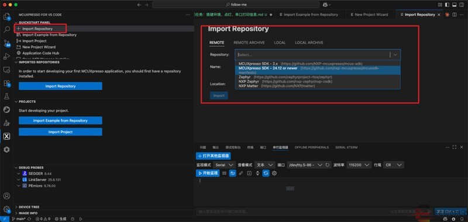Viewport: 468px width, 222px height.
Task: Open the Search view in activity bar
Action: pyautogui.click(x=6, y=29)
